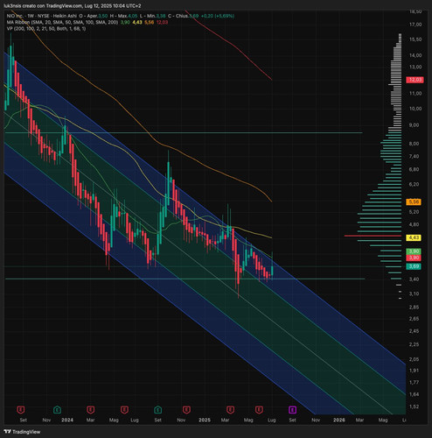
Task: Open the earnings marker near Mag 2024
Action: pyautogui.click(x=124, y=410)
